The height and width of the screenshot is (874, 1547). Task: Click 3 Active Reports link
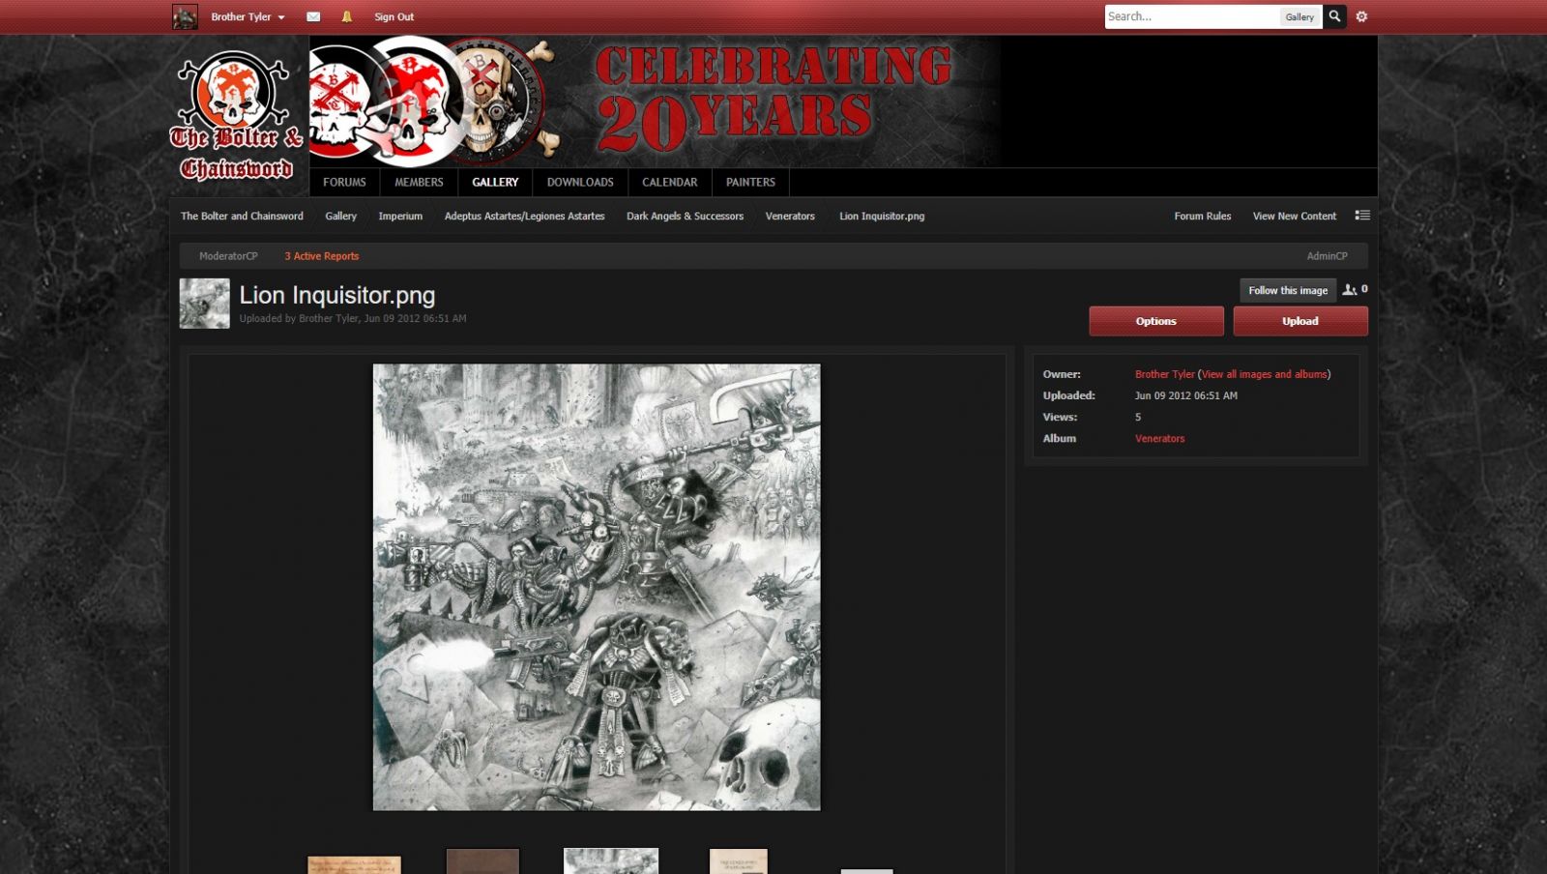pyautogui.click(x=321, y=256)
